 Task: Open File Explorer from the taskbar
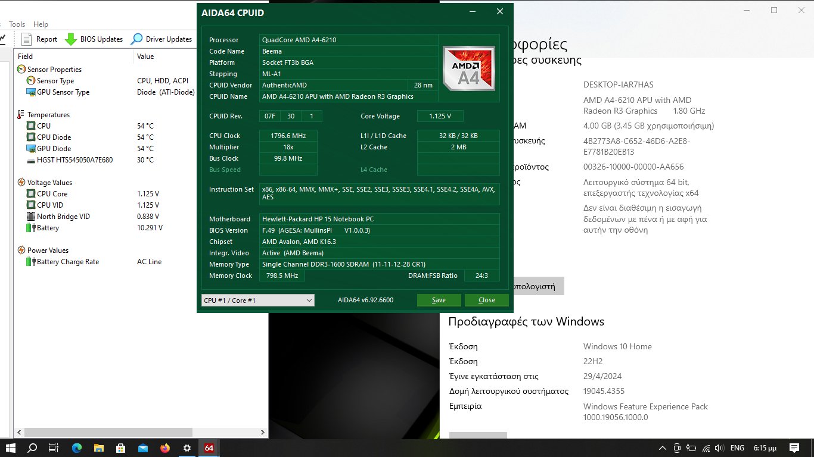98,448
